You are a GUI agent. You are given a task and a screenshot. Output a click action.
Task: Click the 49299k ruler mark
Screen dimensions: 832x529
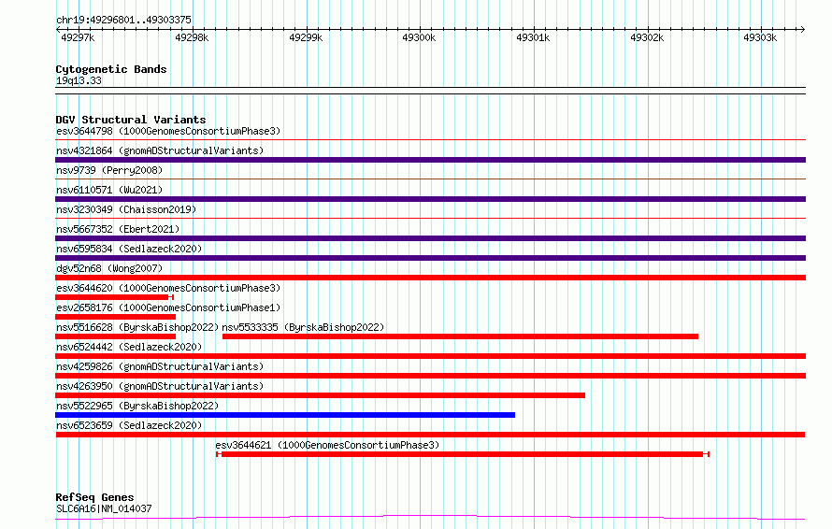point(306,37)
